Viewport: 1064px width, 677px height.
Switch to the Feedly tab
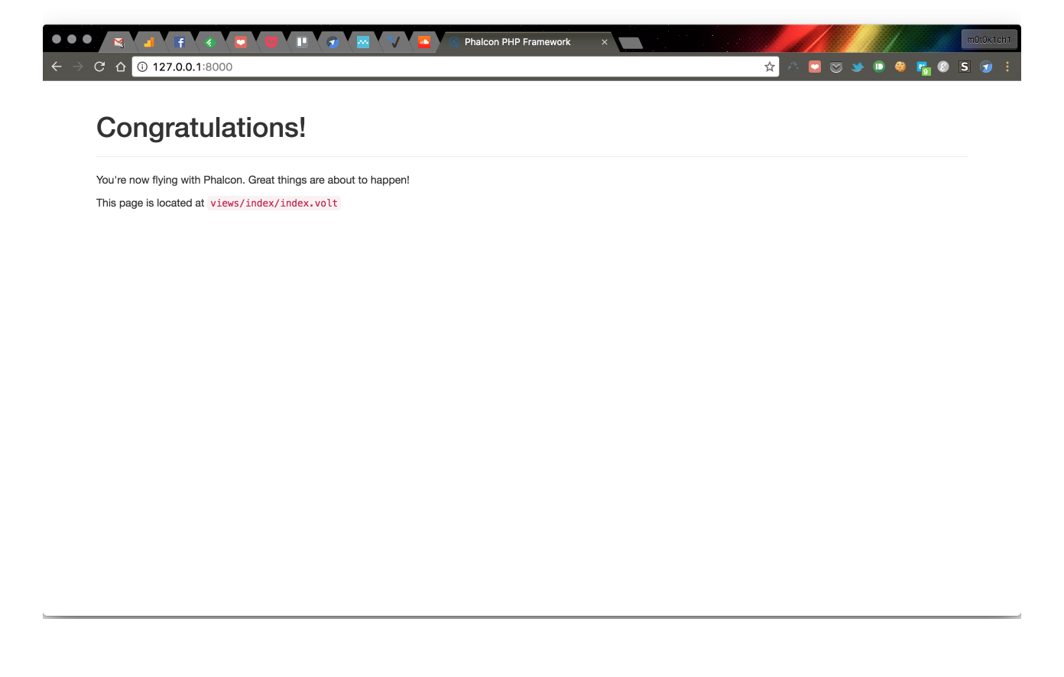click(210, 42)
